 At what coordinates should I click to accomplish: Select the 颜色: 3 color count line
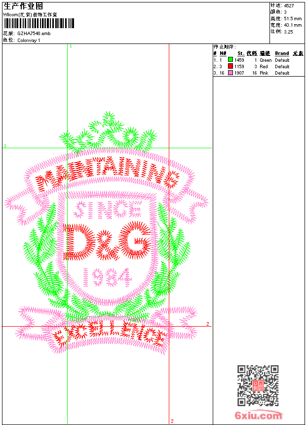(278, 12)
